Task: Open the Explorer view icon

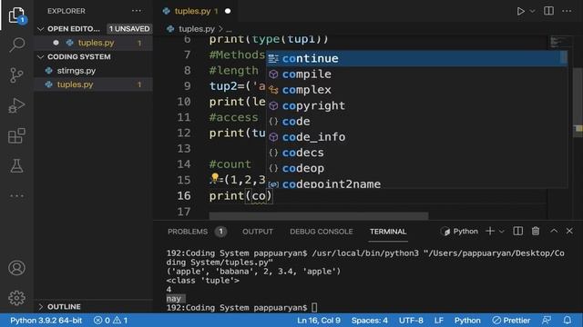Action: coord(16,15)
